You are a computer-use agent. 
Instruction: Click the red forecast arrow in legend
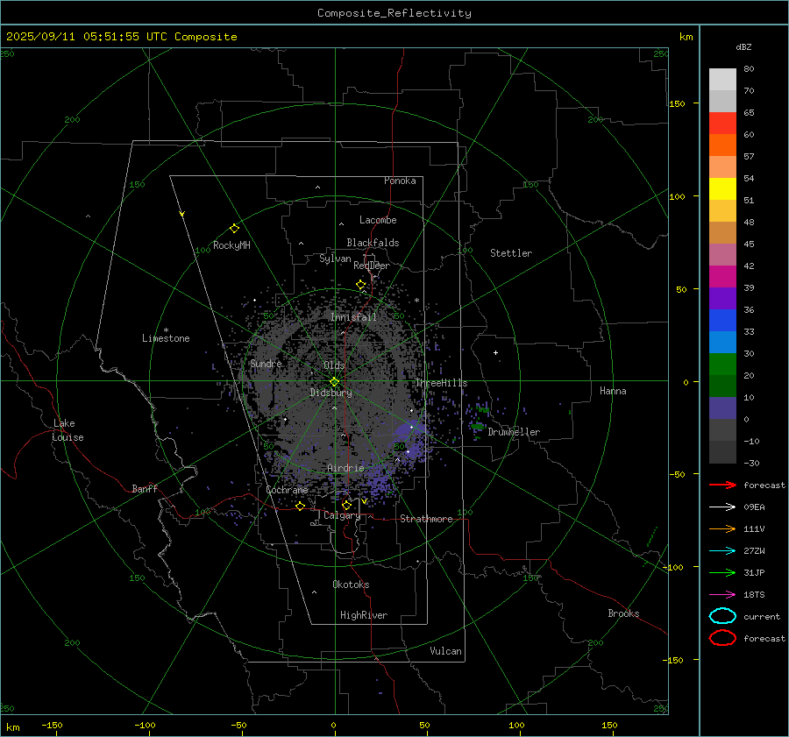coord(722,485)
